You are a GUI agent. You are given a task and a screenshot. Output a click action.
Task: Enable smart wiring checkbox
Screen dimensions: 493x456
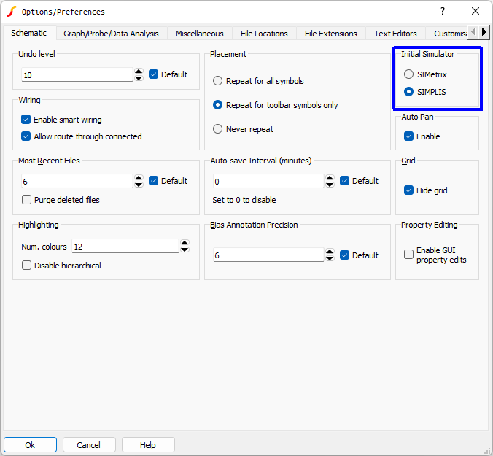tap(26, 120)
